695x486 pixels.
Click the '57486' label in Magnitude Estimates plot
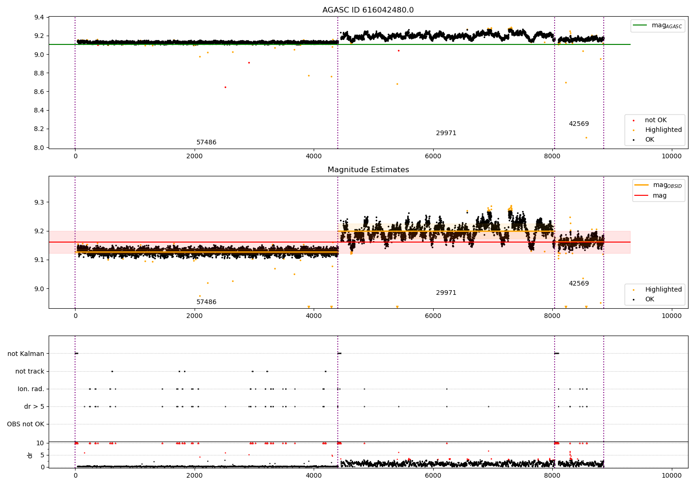coord(206,302)
